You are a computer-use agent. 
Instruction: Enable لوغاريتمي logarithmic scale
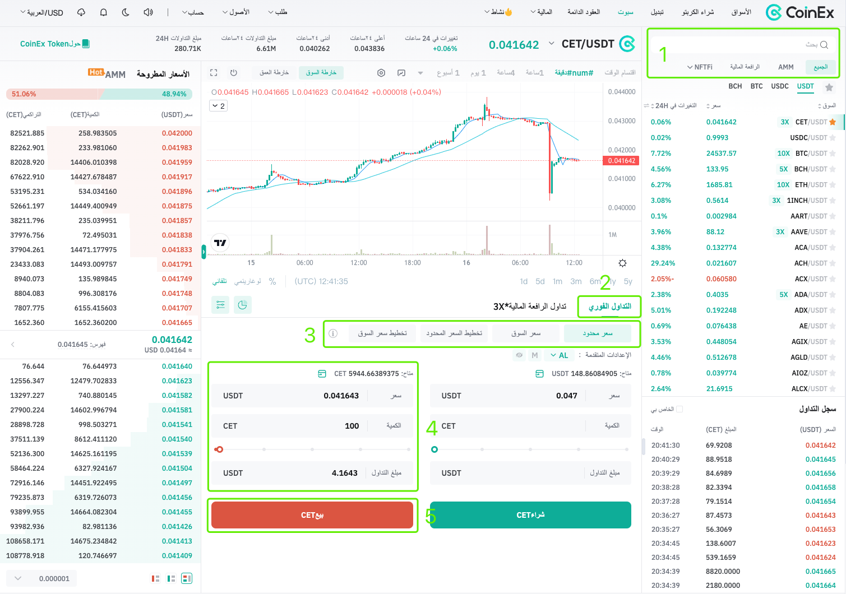tap(247, 281)
